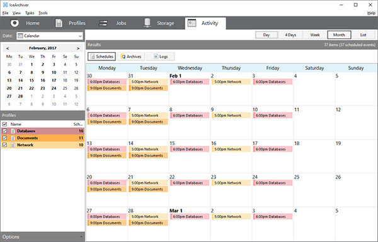Open the 6:00pm Databases event on Feb 1
This screenshot has width=378, height=242.
(x=190, y=82)
